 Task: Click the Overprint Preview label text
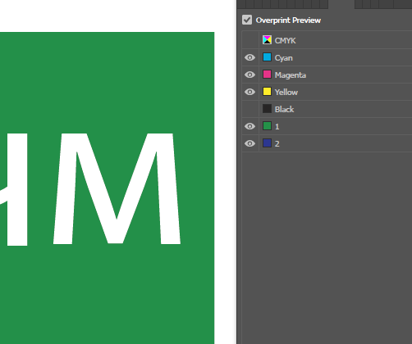[288, 20]
